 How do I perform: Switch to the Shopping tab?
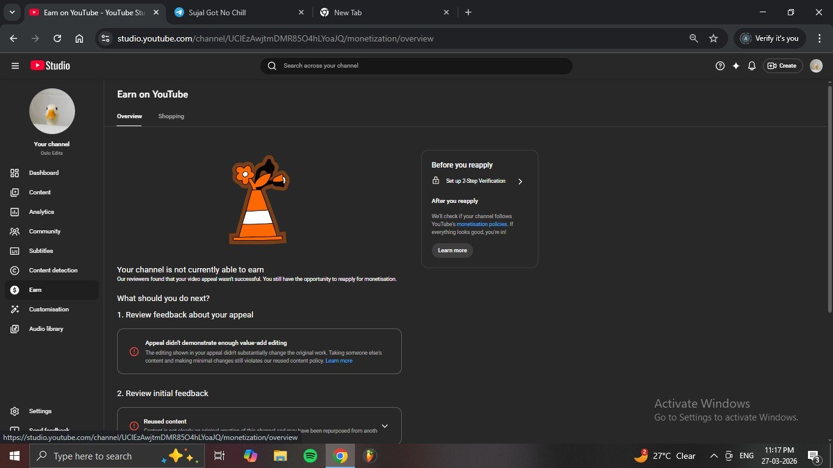171,116
